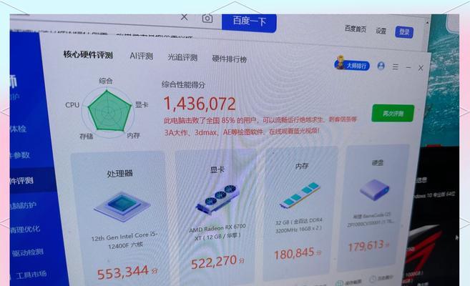
Task: Open 电脑防护 in the sidebar
Action: 23,205
